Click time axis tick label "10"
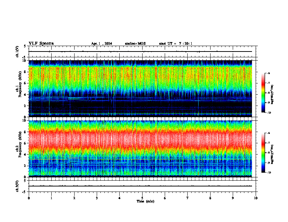 (x=256, y=198)
